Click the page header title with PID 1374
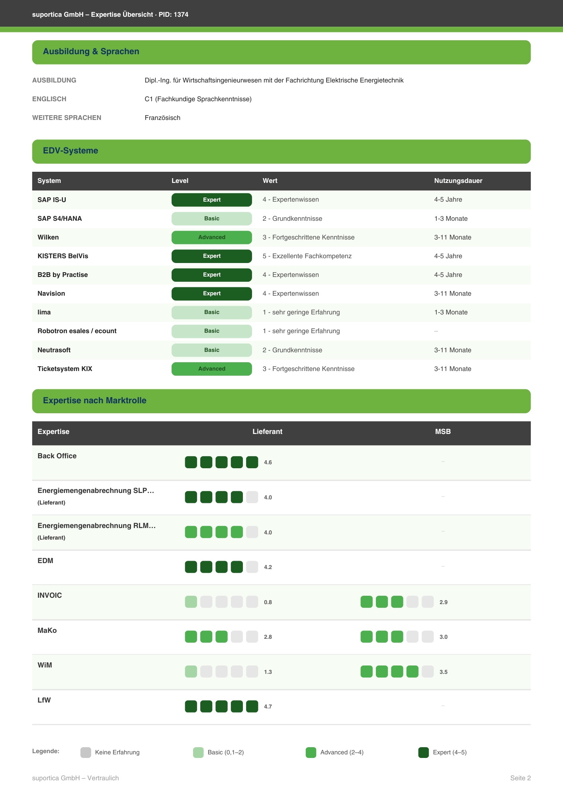The height and width of the screenshot is (797, 563). (110, 14)
